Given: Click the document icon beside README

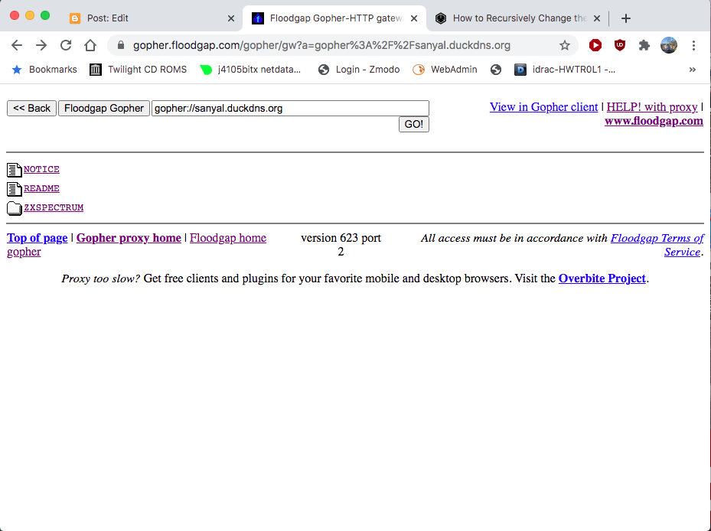Looking at the screenshot, I should tap(14, 187).
